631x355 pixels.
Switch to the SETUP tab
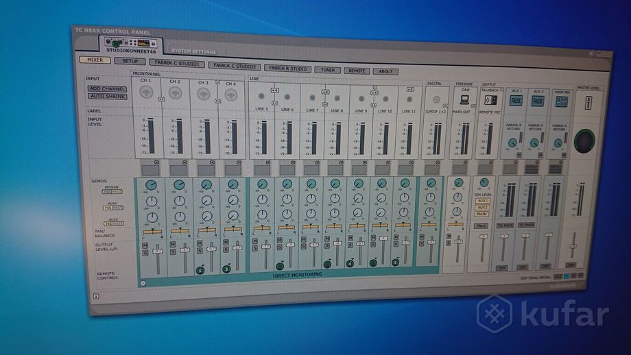[x=130, y=61]
